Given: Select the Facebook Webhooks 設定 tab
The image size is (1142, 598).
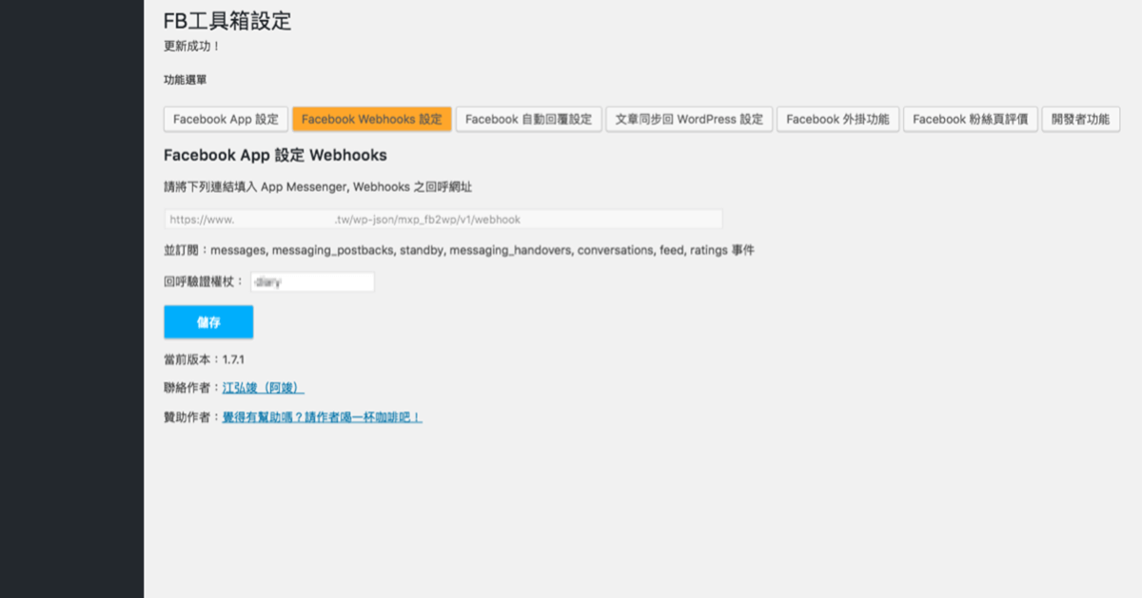Looking at the screenshot, I should (371, 120).
